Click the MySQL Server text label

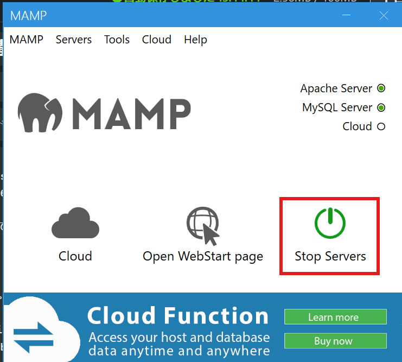337,107
